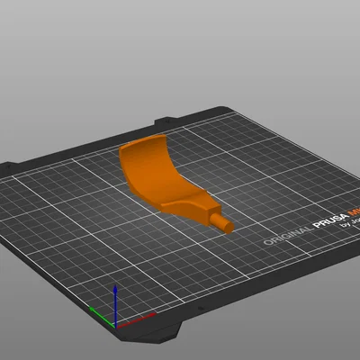Image resolution: width=360 pixels, height=360 pixels.
Task: Click the blue Z axis arrow
Action: click(x=115, y=306)
